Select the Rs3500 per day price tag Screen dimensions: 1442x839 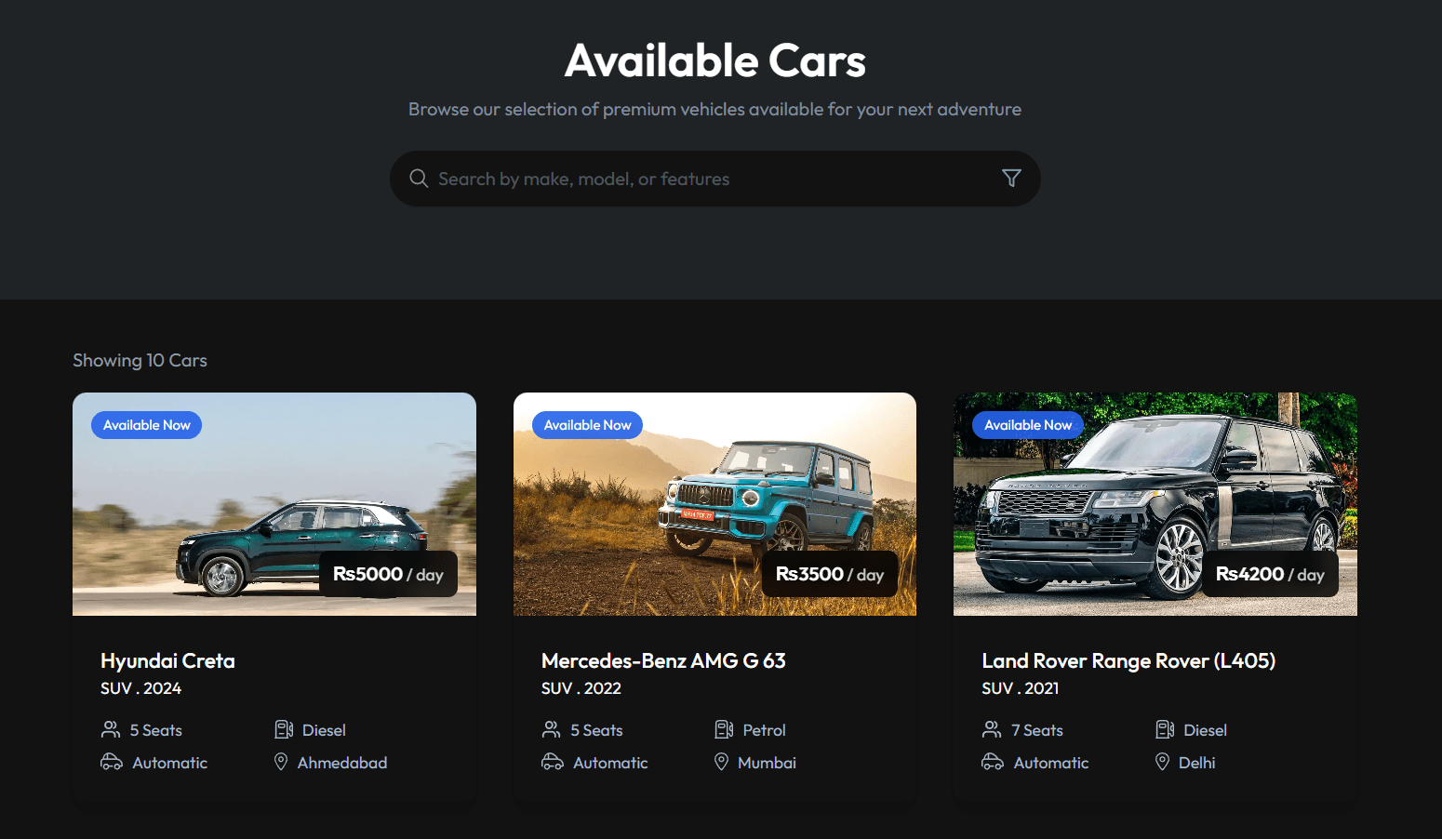828,574
